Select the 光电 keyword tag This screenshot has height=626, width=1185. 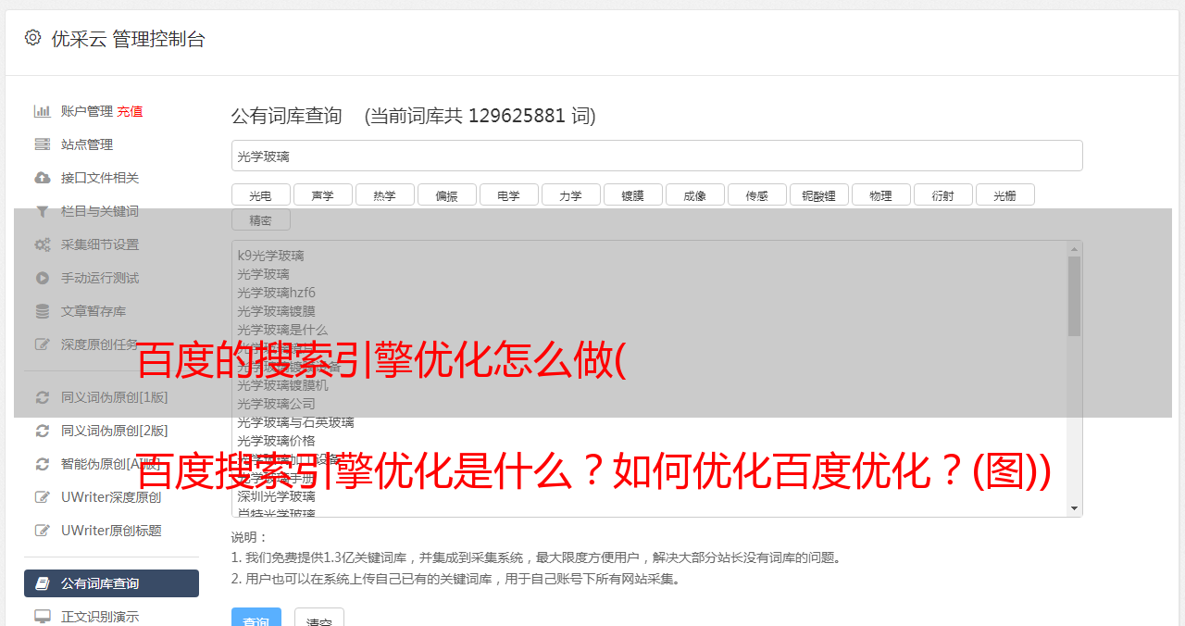261,195
